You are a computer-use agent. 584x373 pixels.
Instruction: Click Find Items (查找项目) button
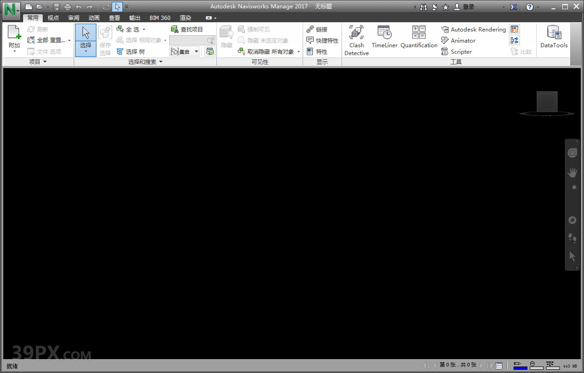(x=187, y=30)
